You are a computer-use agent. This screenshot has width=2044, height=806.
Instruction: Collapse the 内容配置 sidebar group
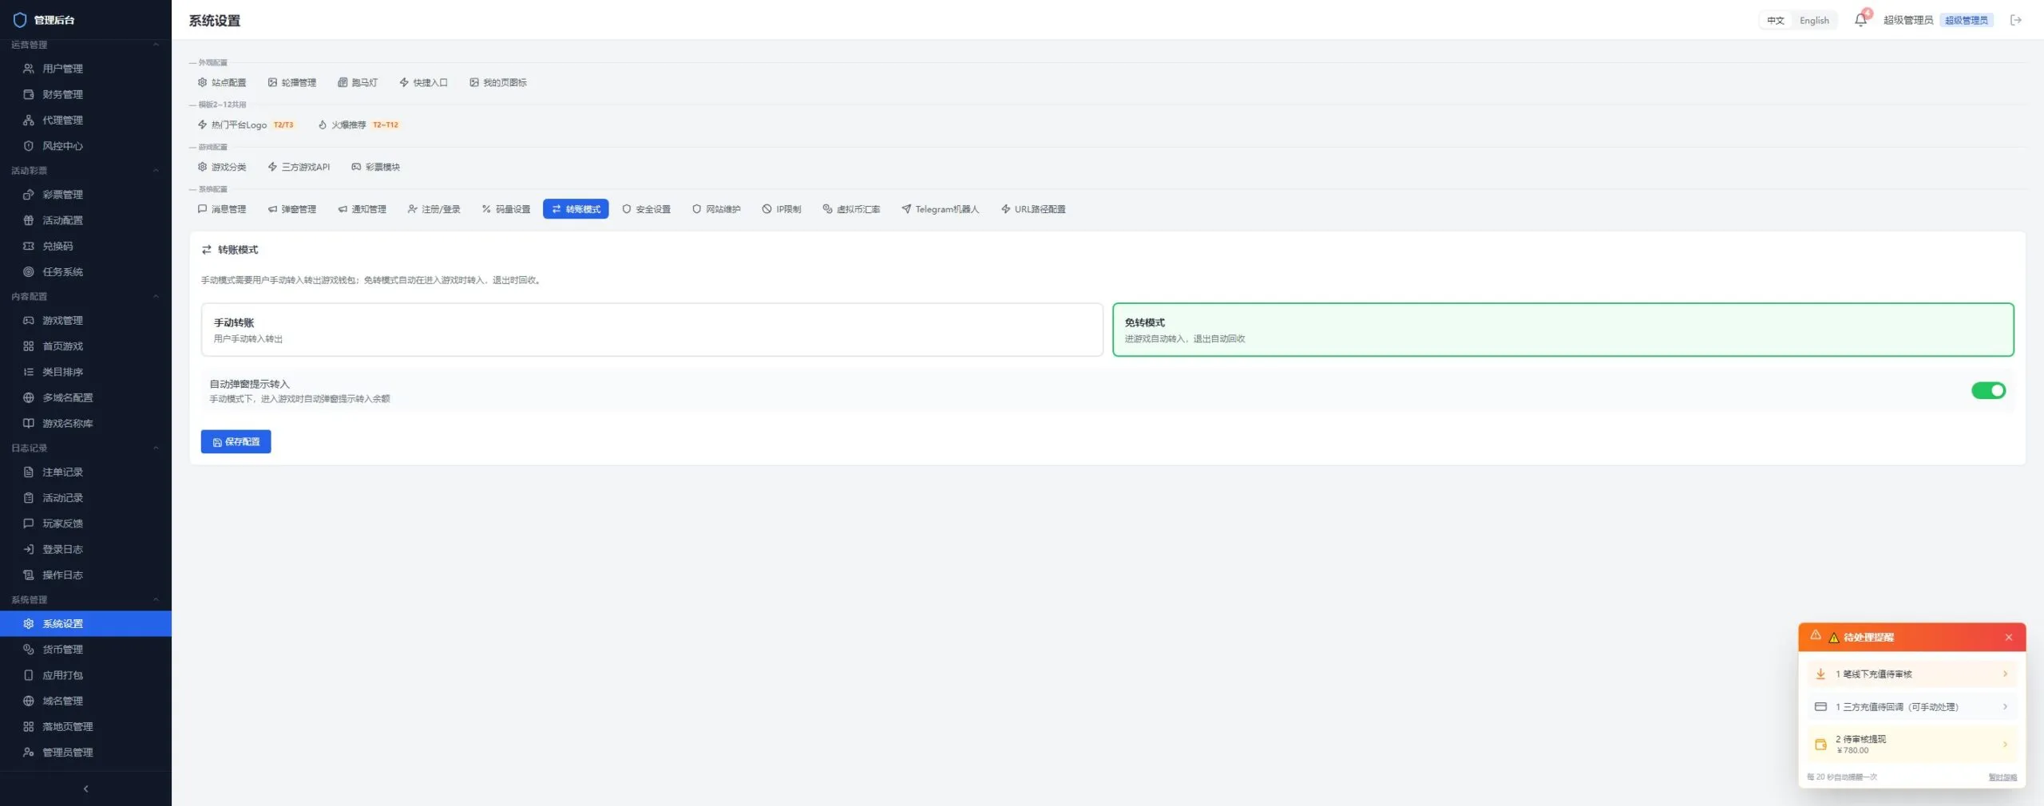pos(156,296)
